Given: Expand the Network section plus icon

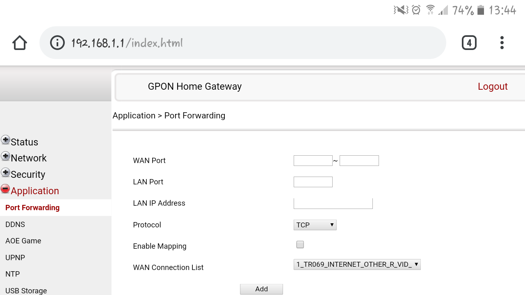Looking at the screenshot, I should pyautogui.click(x=6, y=156).
